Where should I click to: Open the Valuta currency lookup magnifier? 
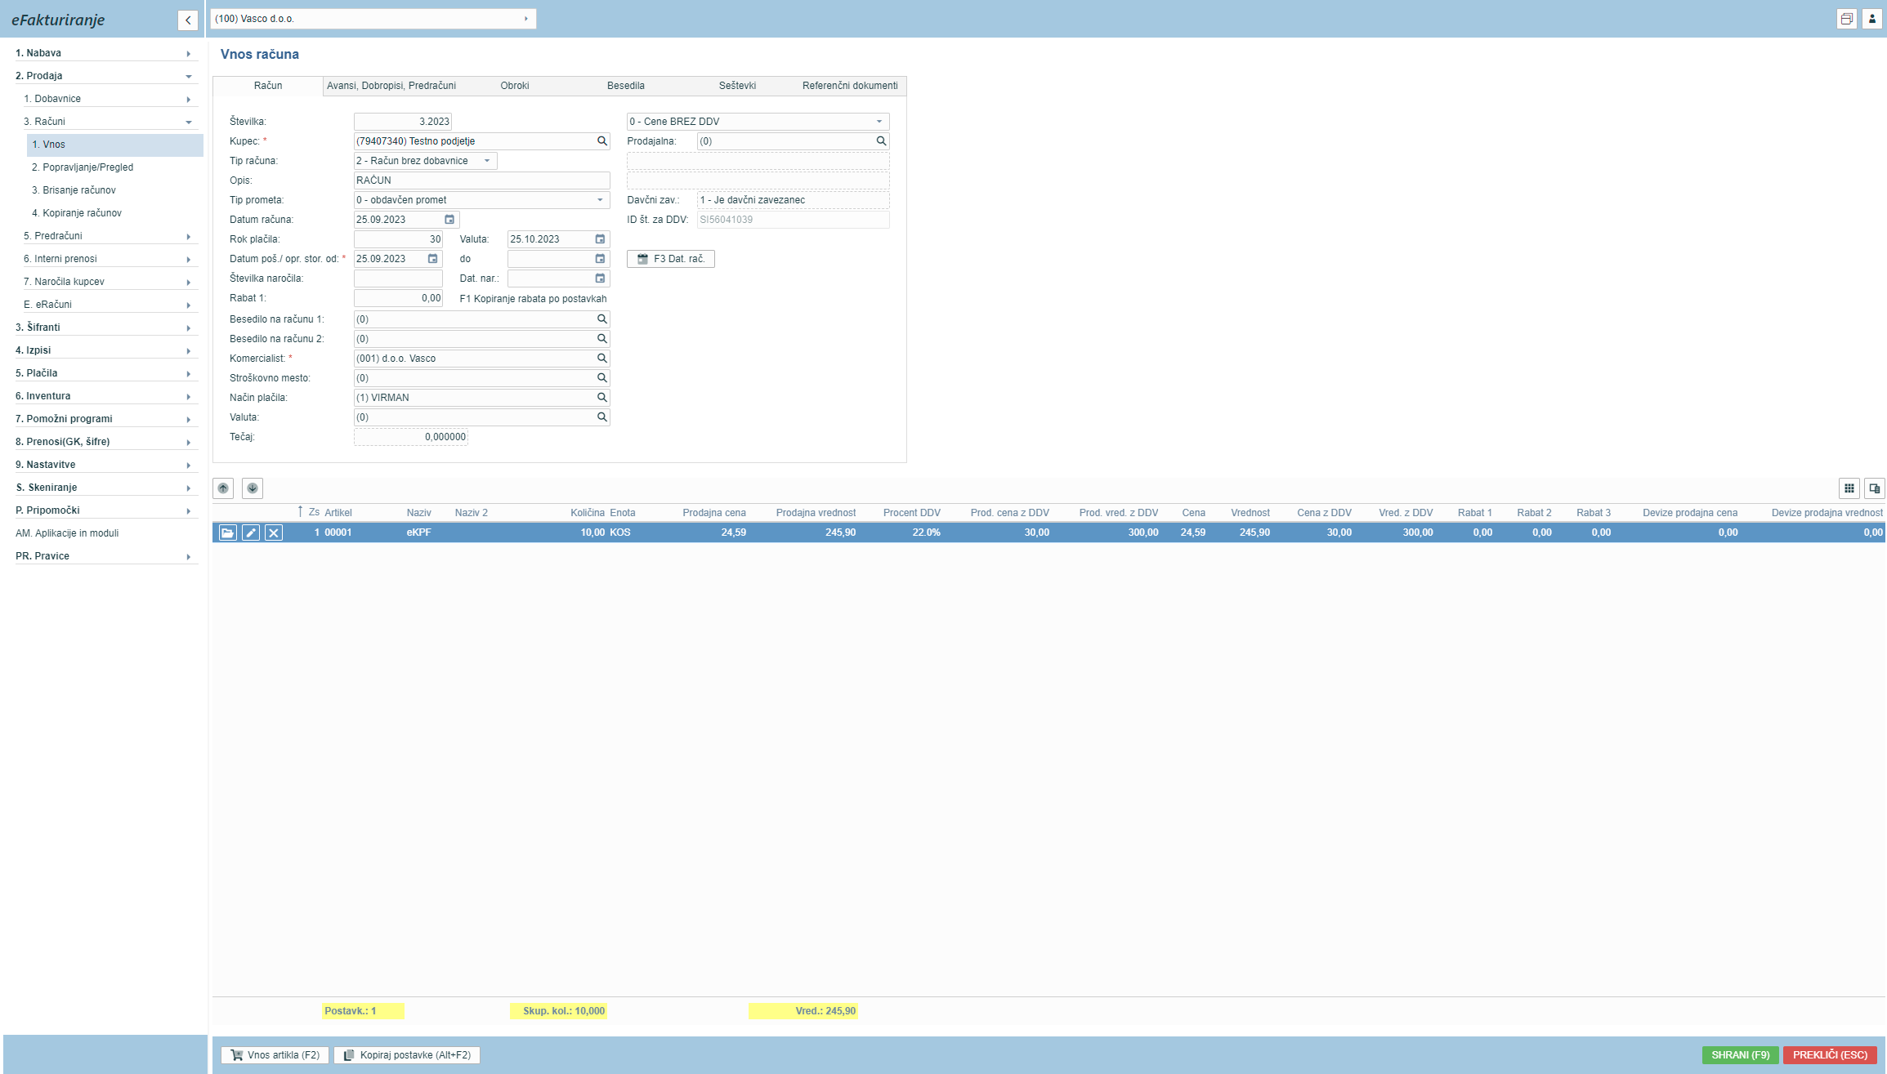pyautogui.click(x=601, y=417)
